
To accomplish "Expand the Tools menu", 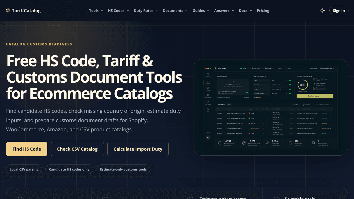I will point(96,11).
